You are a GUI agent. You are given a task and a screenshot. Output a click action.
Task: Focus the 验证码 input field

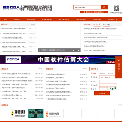point(103,89)
